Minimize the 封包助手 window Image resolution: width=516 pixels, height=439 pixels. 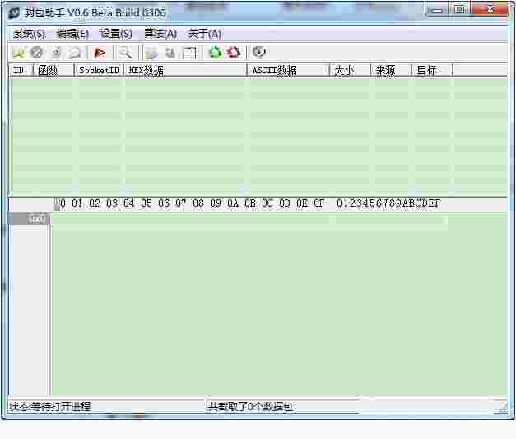coord(437,10)
